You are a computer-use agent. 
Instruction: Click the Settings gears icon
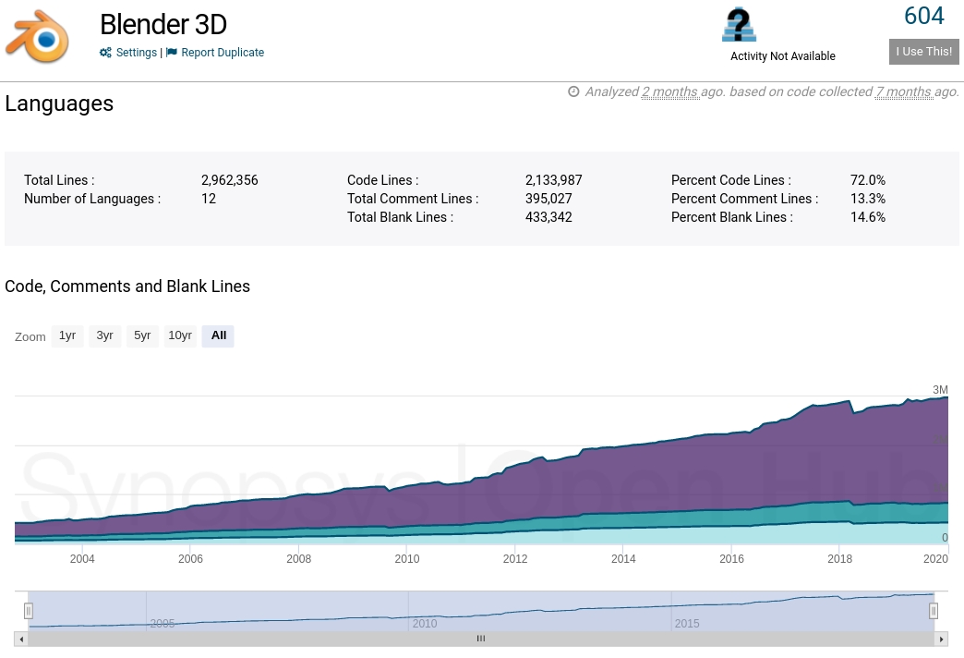point(106,53)
